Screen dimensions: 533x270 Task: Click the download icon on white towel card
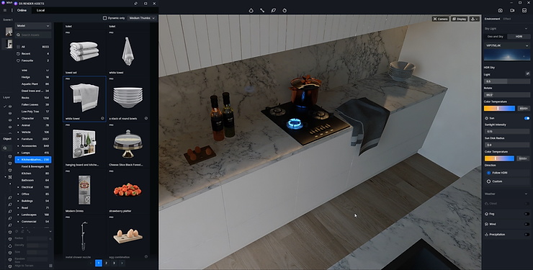(x=102, y=119)
